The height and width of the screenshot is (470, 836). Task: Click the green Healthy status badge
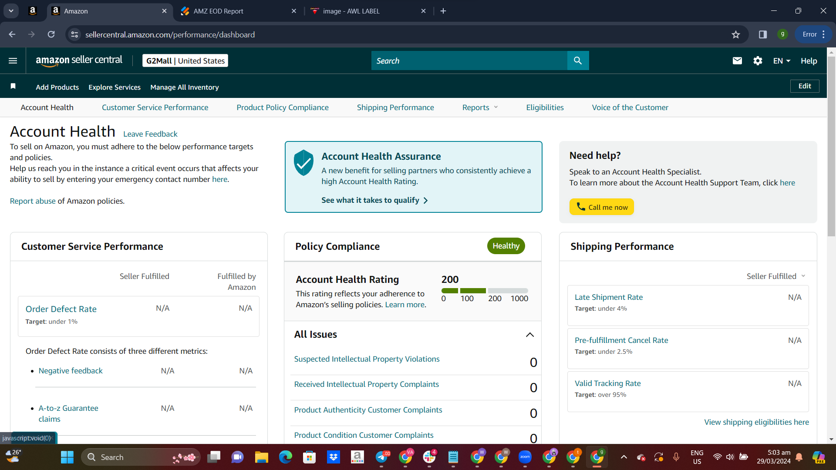[x=506, y=246]
